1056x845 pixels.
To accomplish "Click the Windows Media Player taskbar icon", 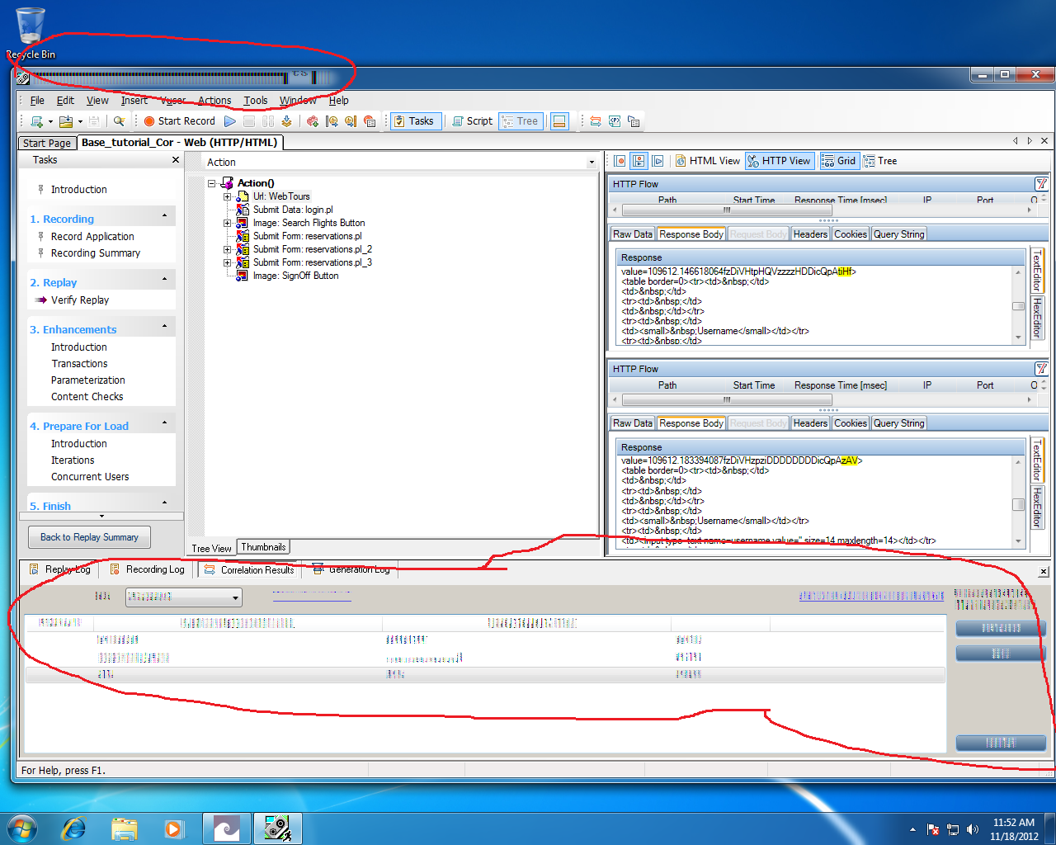I will [x=174, y=828].
